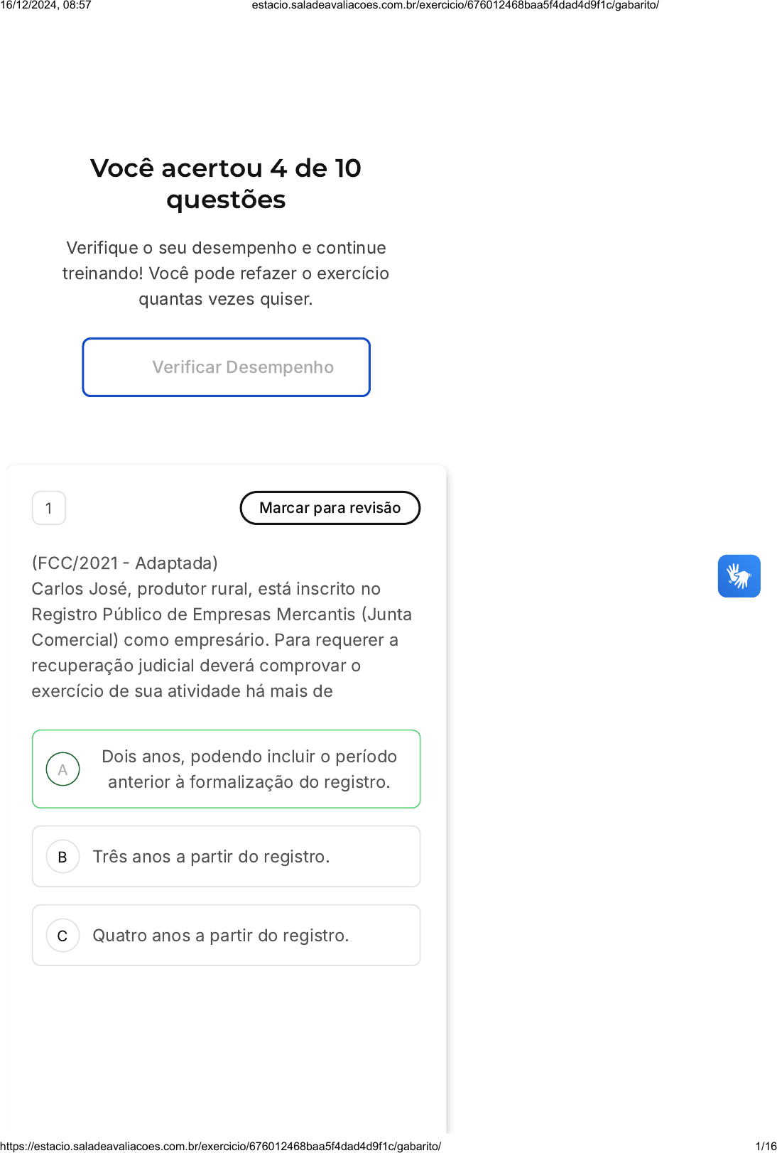Click the Verificar Desempenho button

pyautogui.click(x=226, y=367)
